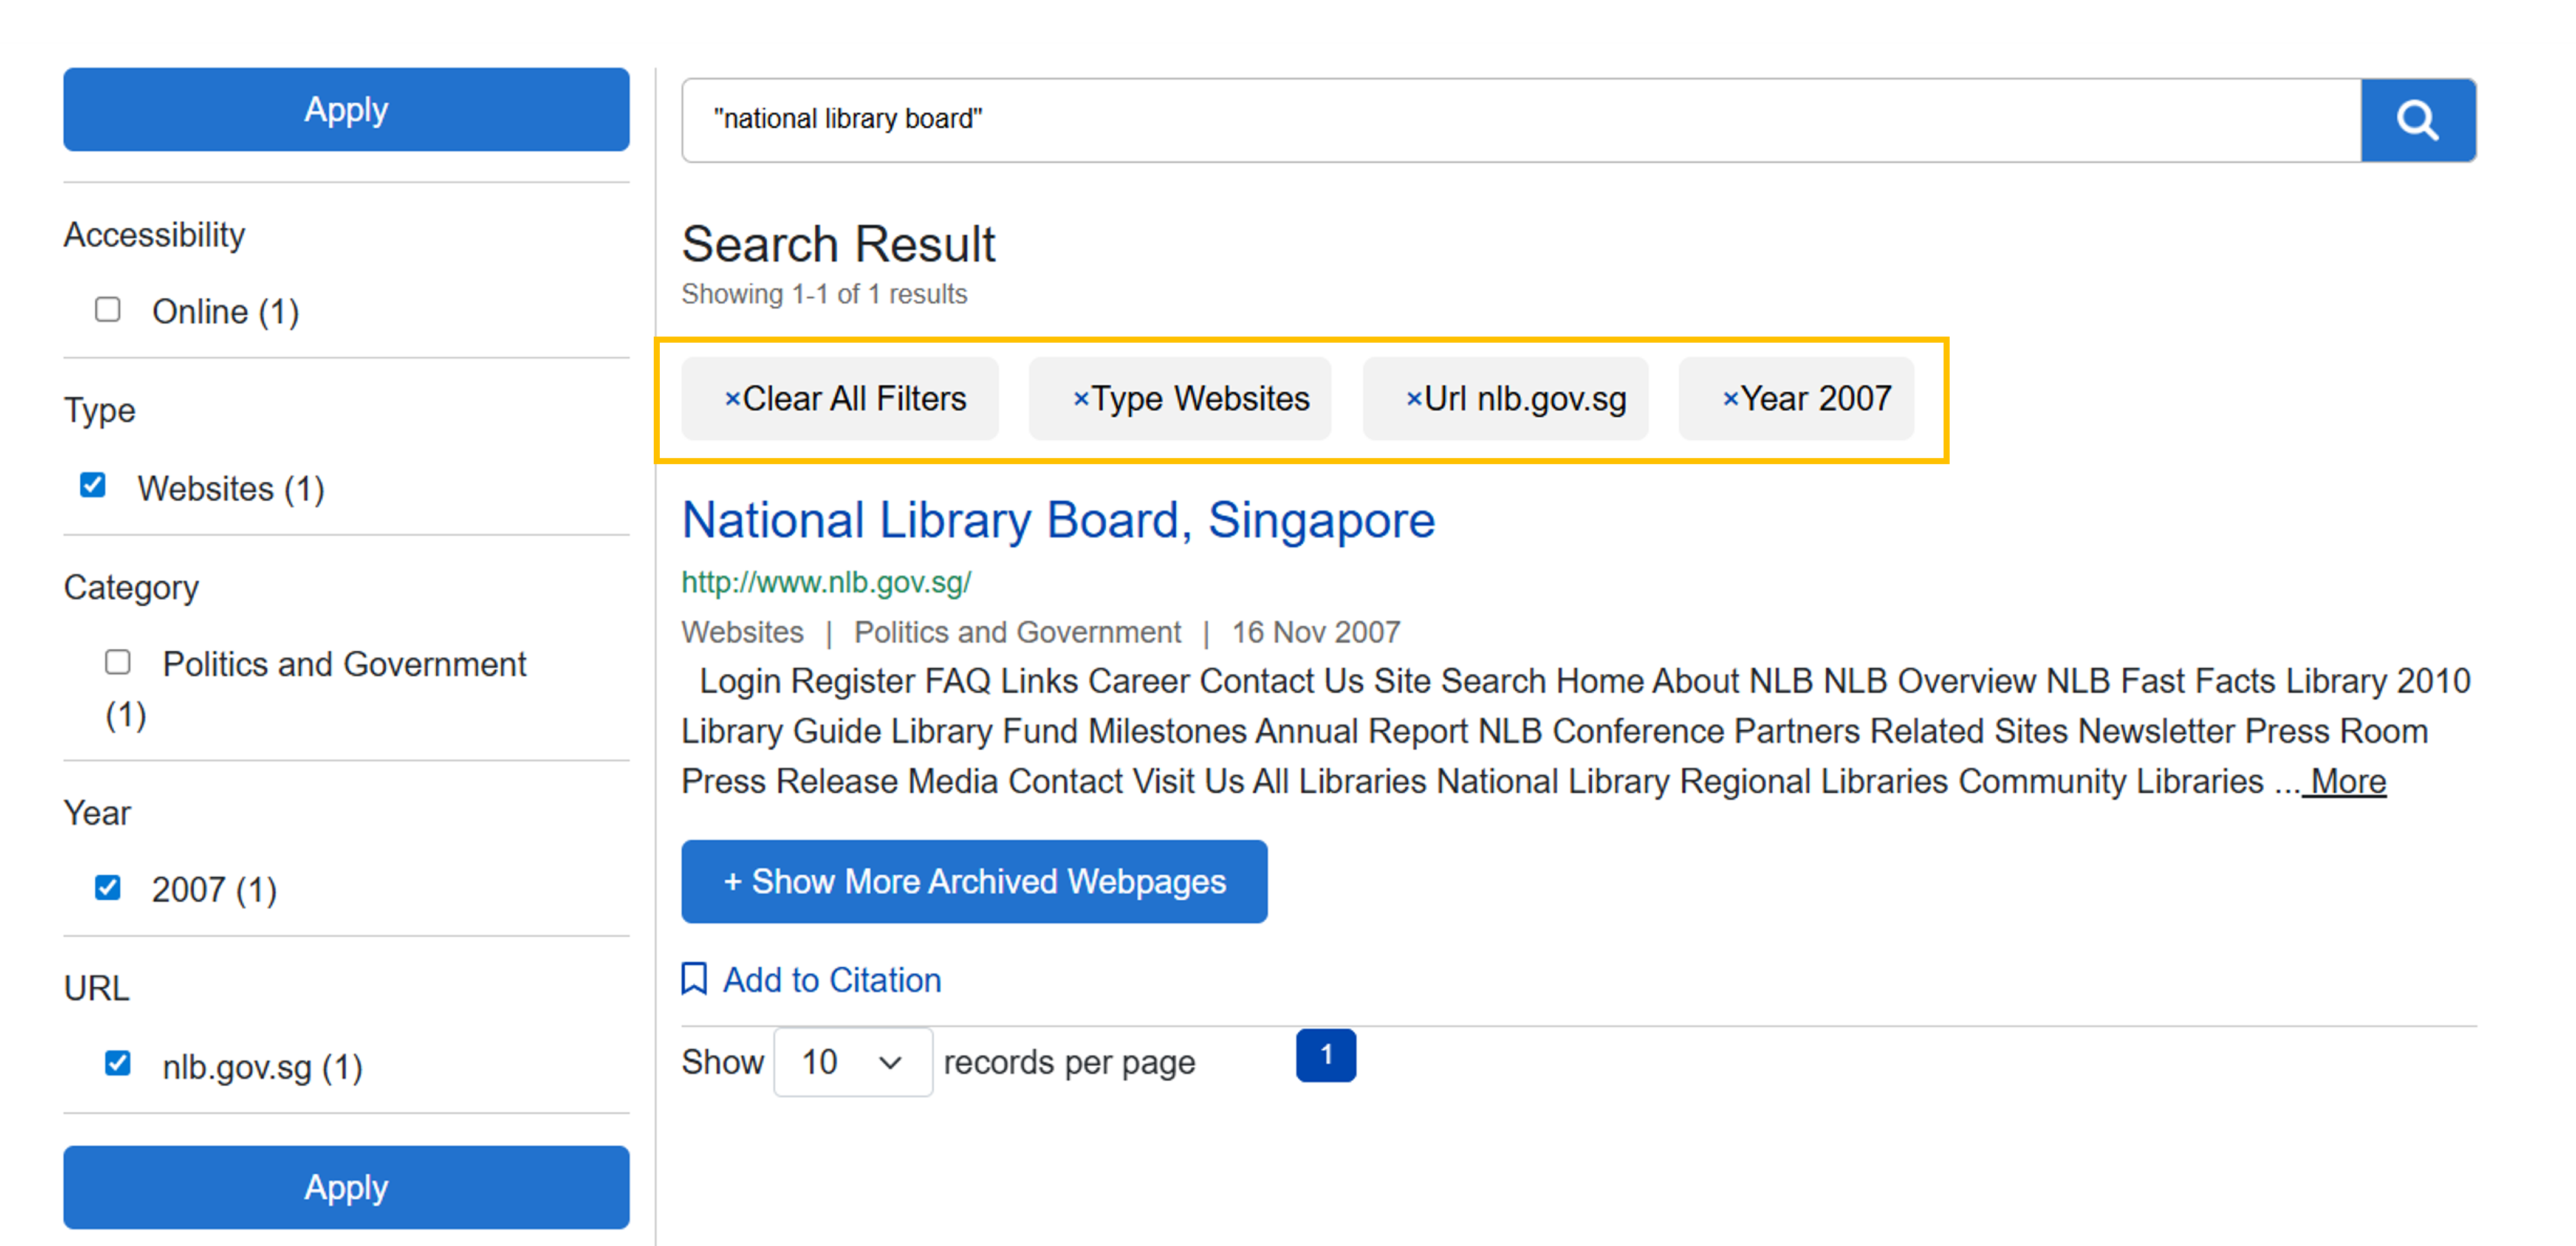Screen dimensions: 2576x1246
Task: Click into the search query field
Action: click(1520, 120)
